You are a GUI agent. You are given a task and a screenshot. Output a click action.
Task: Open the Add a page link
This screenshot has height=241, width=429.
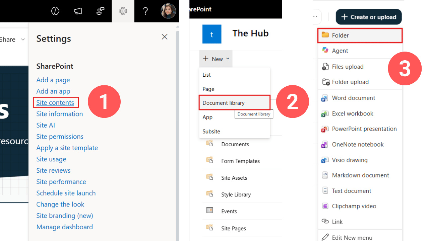click(53, 80)
